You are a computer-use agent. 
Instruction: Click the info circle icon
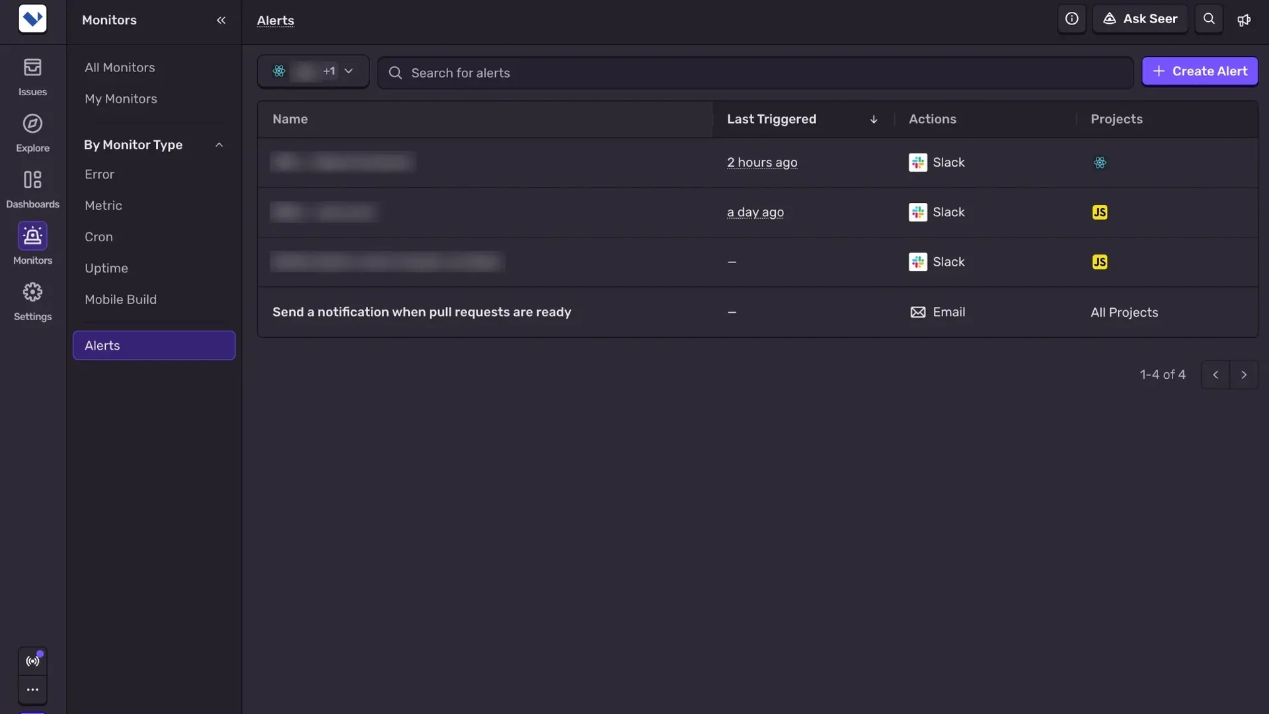pyautogui.click(x=1071, y=19)
